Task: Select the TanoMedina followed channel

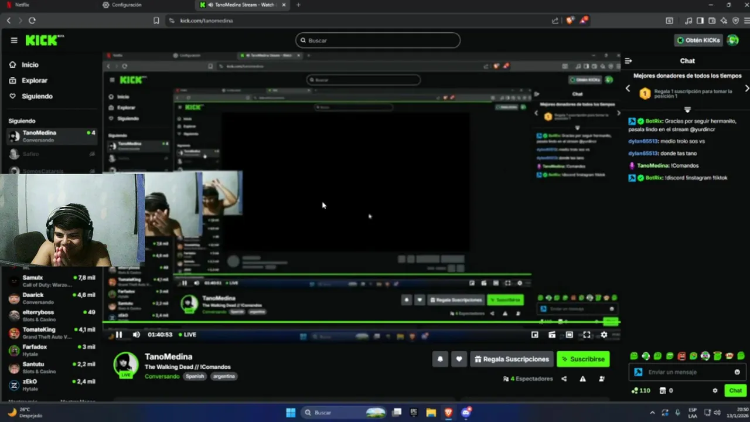Action: [x=52, y=136]
